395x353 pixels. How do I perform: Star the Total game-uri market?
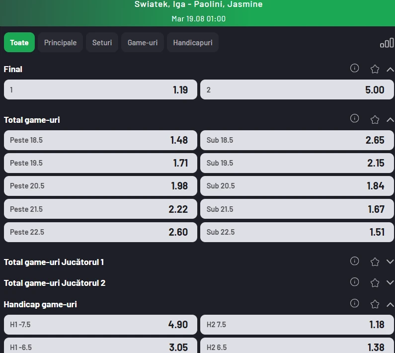[x=375, y=119]
